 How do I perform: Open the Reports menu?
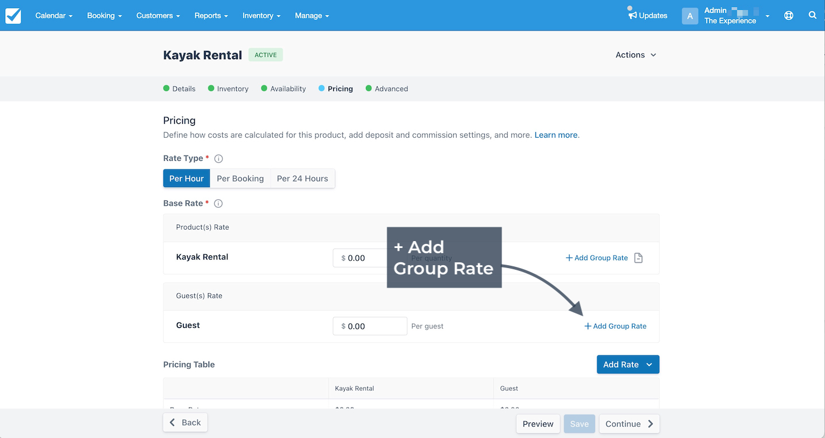coord(211,15)
